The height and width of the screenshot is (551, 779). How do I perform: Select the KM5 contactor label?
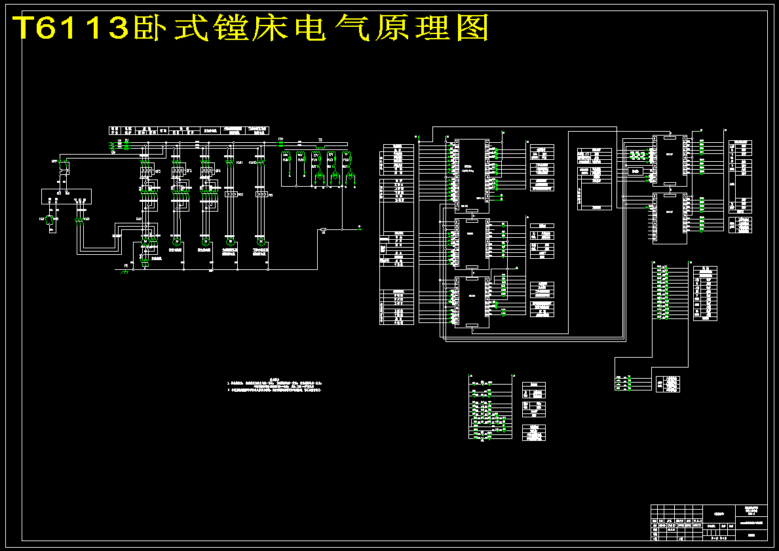[86, 219]
